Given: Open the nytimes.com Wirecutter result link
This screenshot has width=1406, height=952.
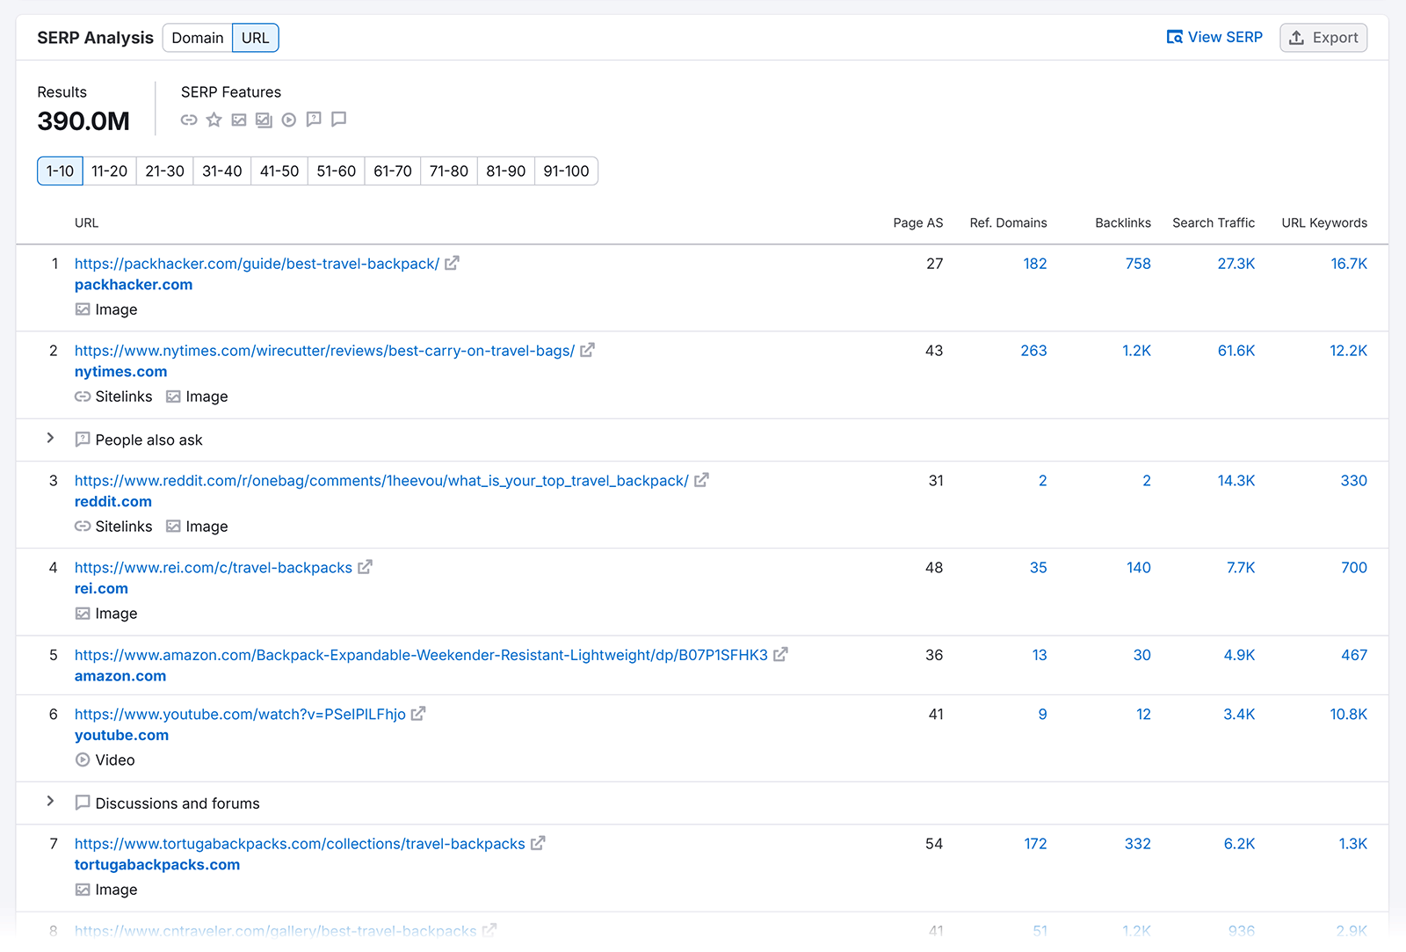Looking at the screenshot, I should pyautogui.click(x=325, y=350).
